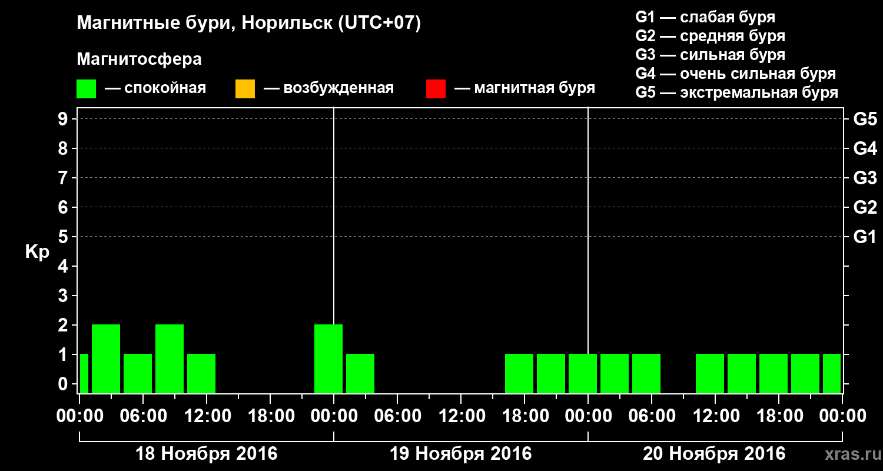Viewport: 883px width, 471px height.
Task: Click the G2 label on right axis
Action: 865,207
